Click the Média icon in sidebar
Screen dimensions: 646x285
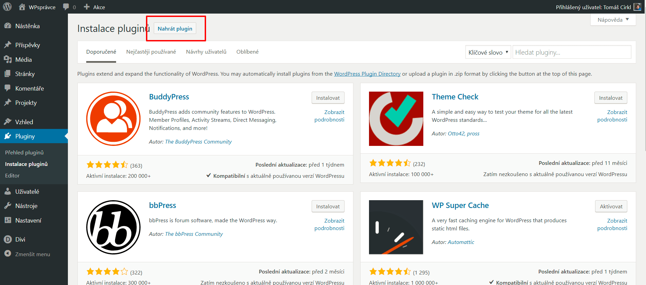point(7,59)
